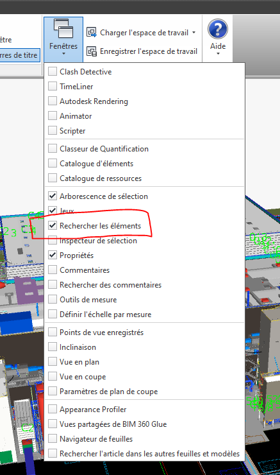280x475 pixels.
Task: Click the Aide question mark icon
Action: [x=218, y=29]
